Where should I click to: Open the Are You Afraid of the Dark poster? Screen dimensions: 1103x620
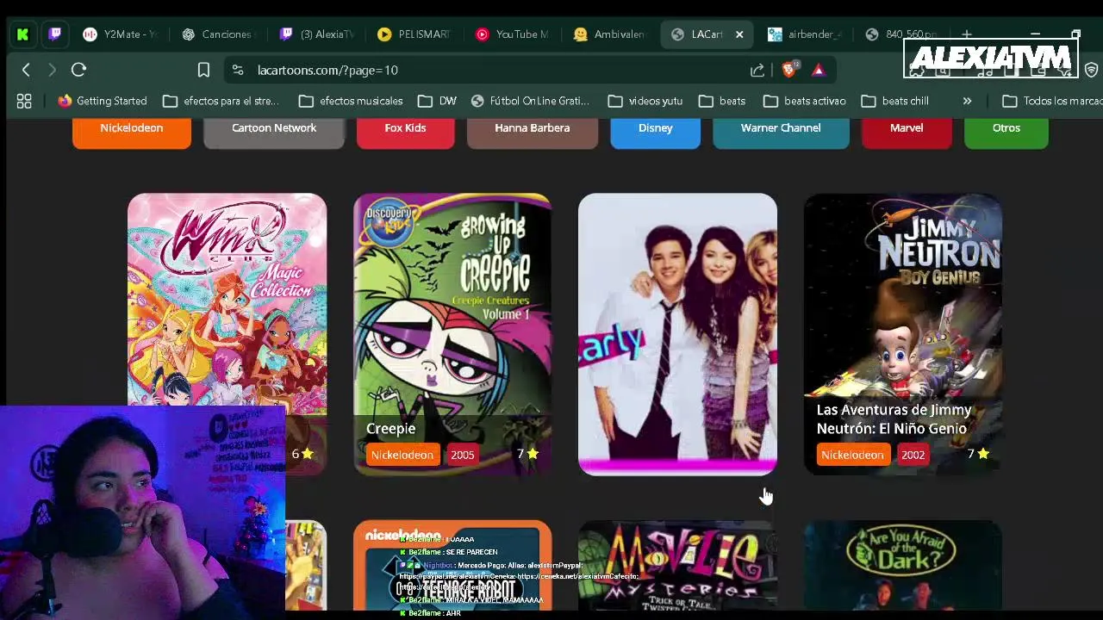903,565
